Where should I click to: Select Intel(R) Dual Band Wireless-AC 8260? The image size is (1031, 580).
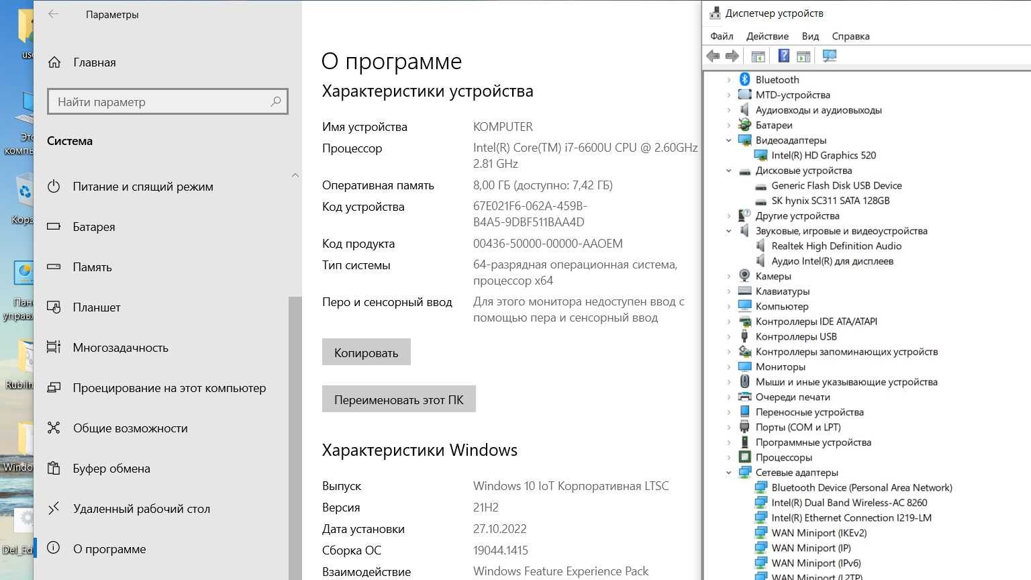[x=849, y=503]
